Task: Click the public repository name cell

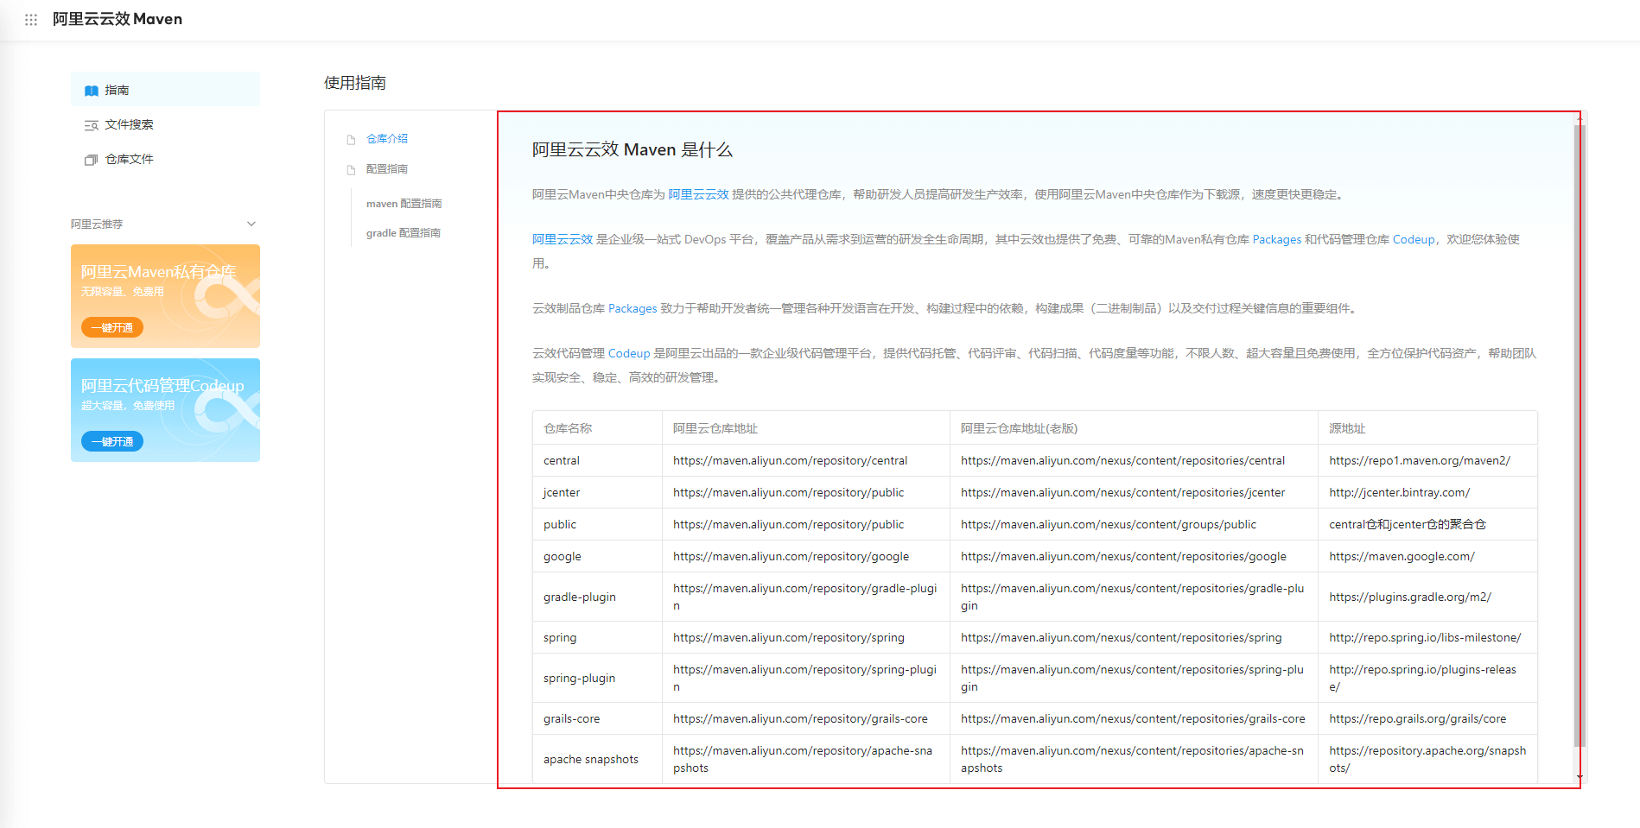Action: (597, 524)
